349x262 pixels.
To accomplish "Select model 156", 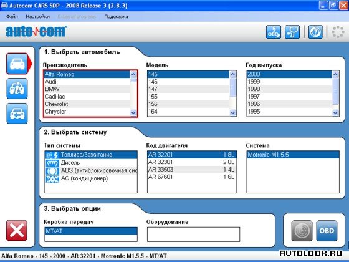I will point(188,104).
